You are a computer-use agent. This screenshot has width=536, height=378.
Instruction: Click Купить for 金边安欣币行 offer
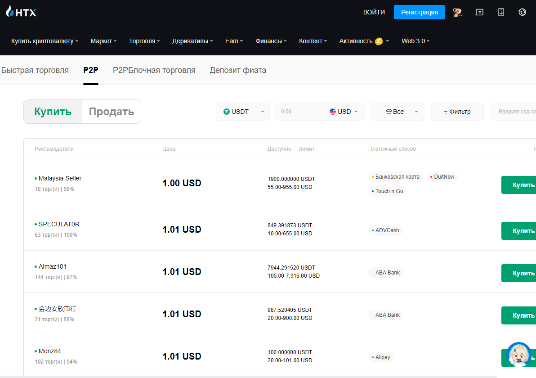pyautogui.click(x=518, y=315)
